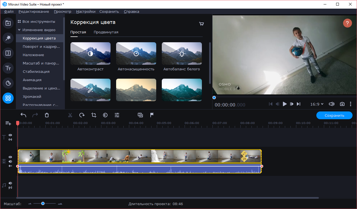Viewport: 357px width, 209px height.
Task: Mute the audio track speaker icon
Action: [x=10, y=183]
